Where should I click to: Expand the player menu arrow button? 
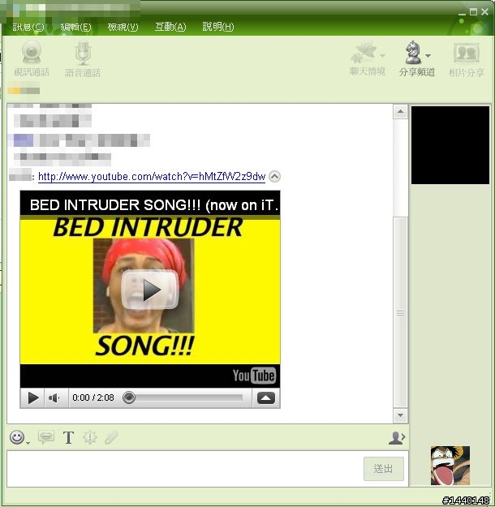click(x=266, y=397)
